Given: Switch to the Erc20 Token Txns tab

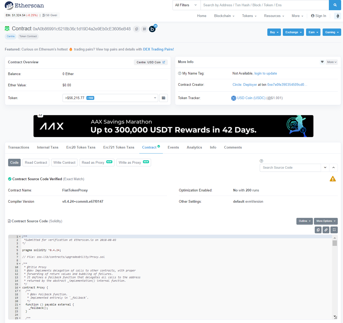Looking at the screenshot, I should [x=81, y=148].
